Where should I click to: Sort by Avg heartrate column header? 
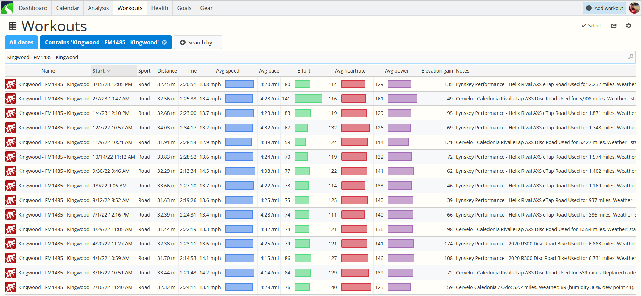[350, 71]
